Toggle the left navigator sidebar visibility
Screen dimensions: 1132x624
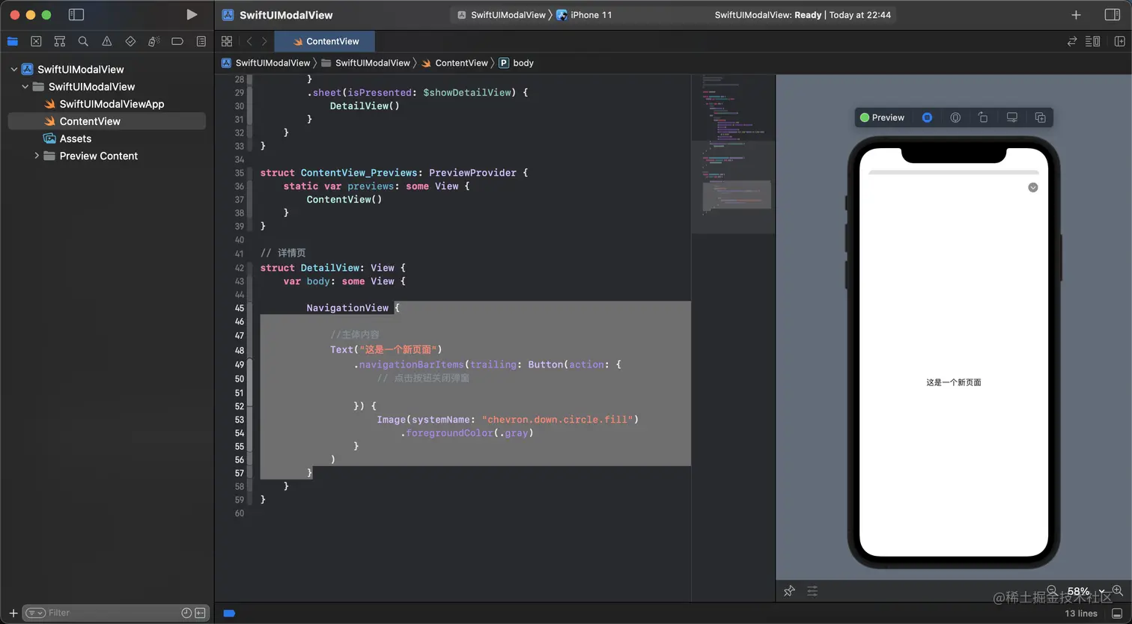coord(76,14)
